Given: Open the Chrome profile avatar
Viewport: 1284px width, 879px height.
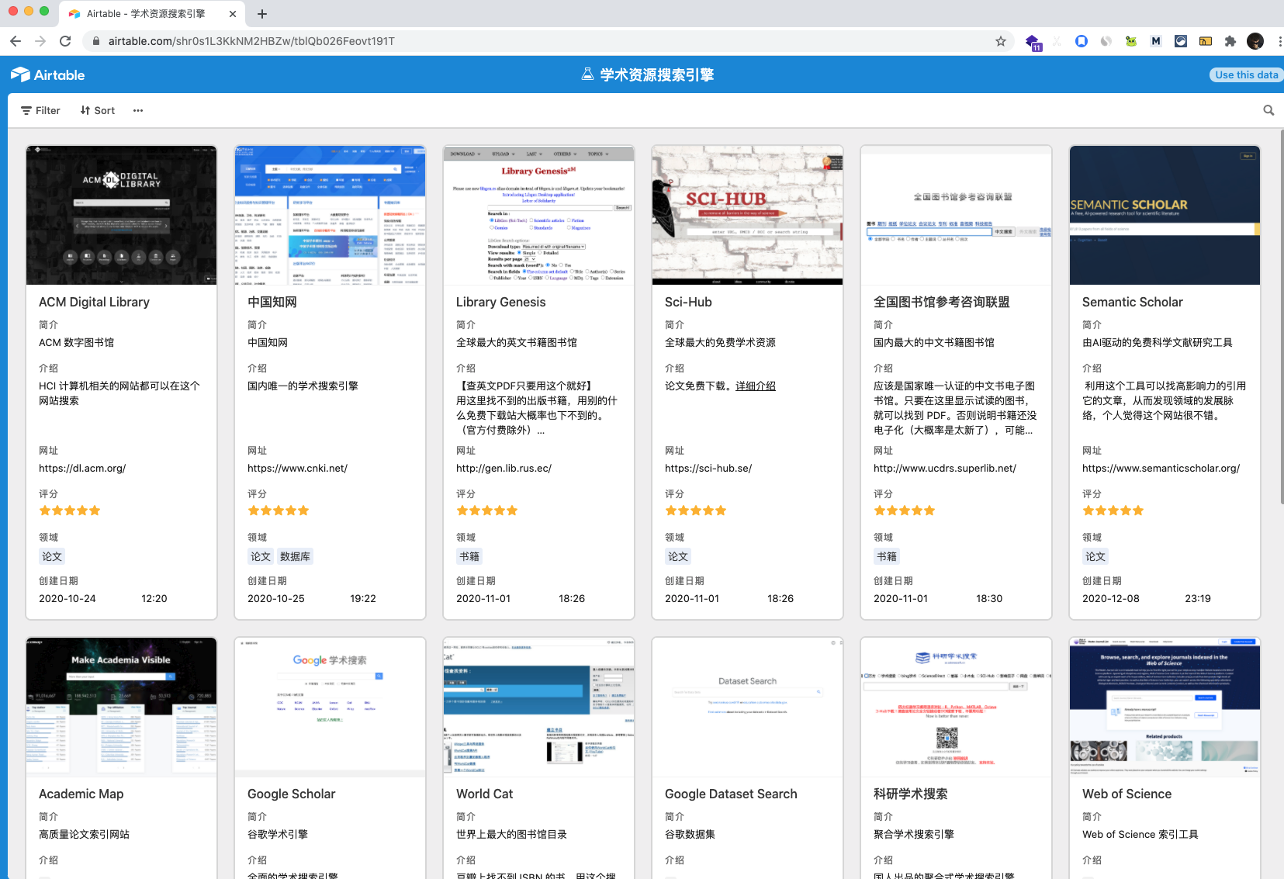Looking at the screenshot, I should click(1255, 41).
